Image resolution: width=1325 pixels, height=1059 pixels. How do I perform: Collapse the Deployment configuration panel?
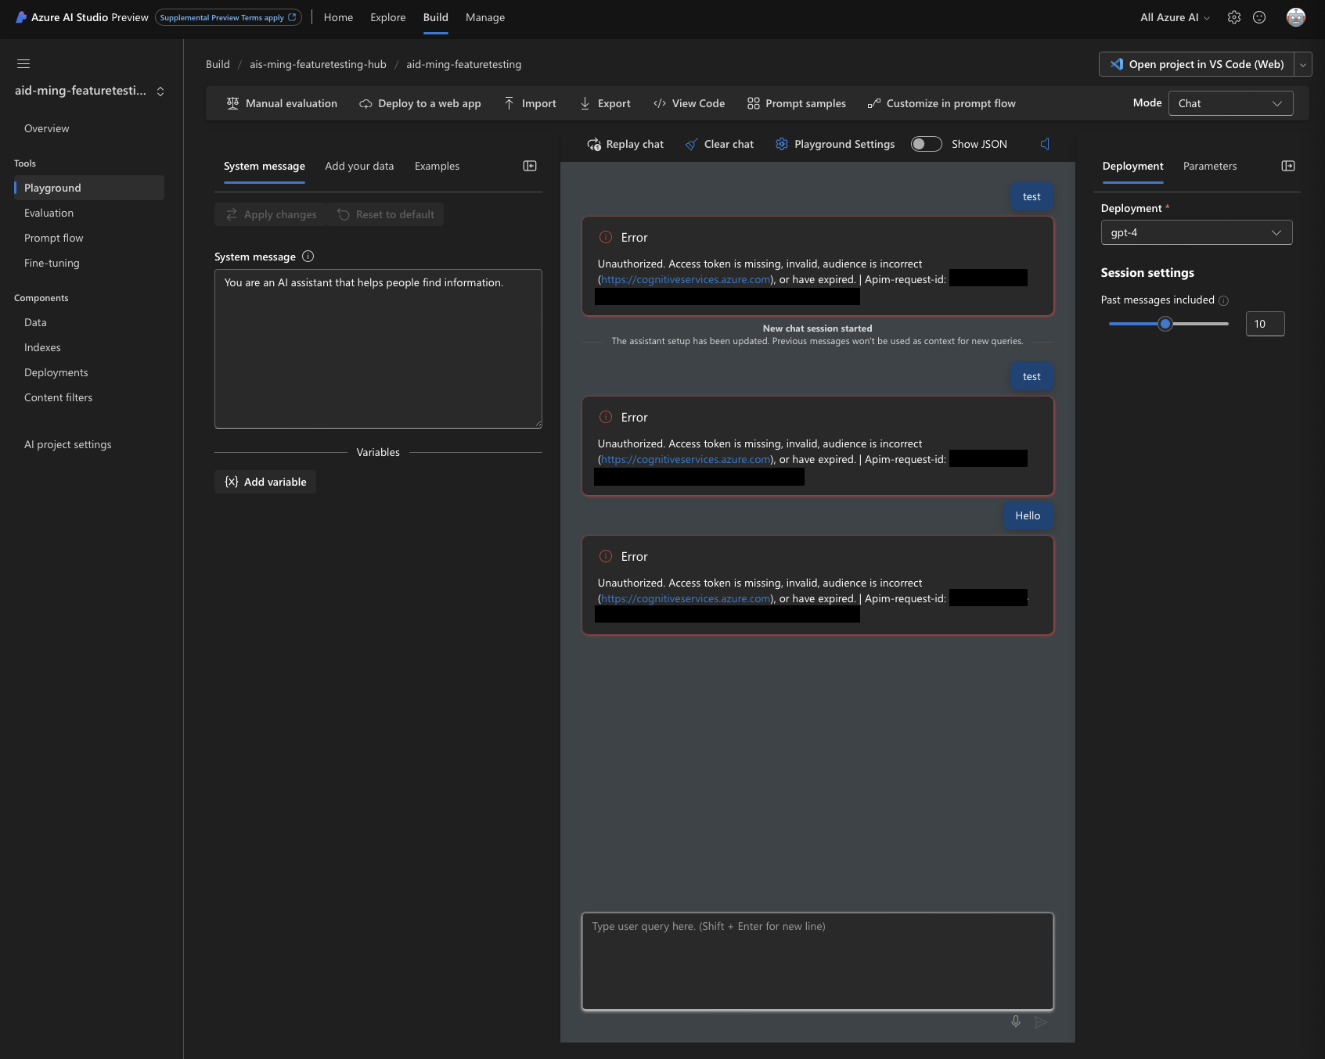click(1288, 166)
